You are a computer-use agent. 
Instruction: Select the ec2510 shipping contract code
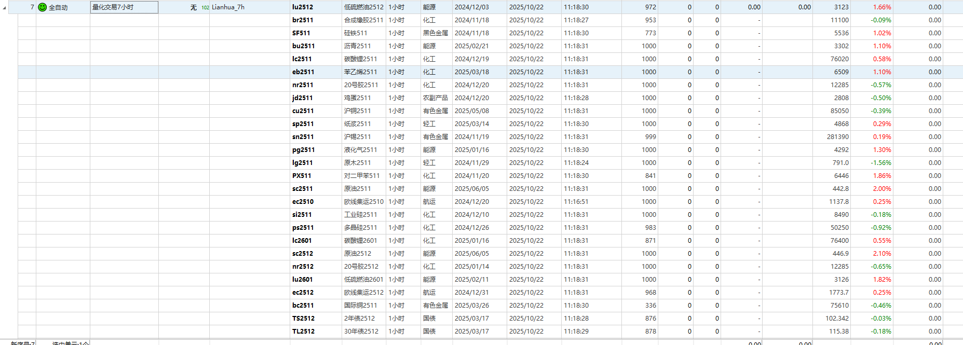coord(303,202)
